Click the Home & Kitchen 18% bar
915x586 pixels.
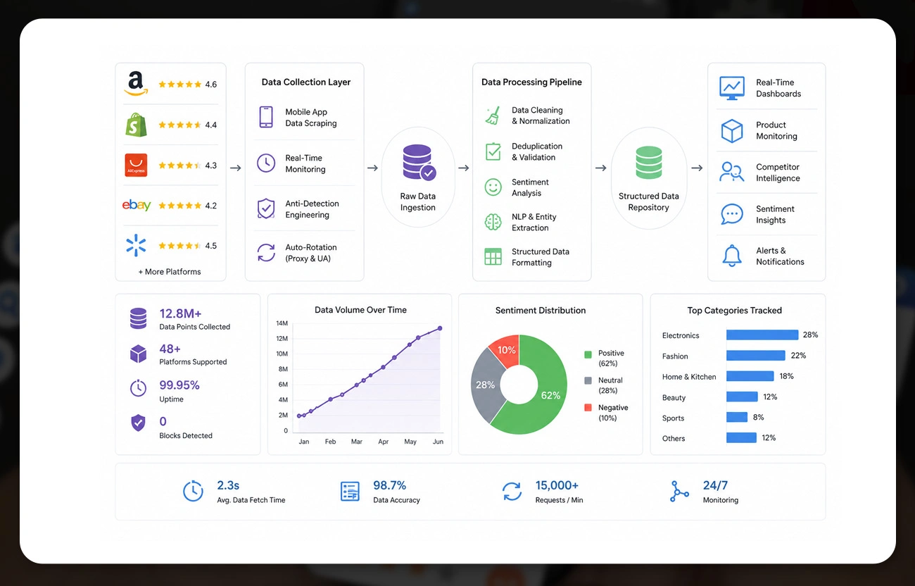[750, 376]
